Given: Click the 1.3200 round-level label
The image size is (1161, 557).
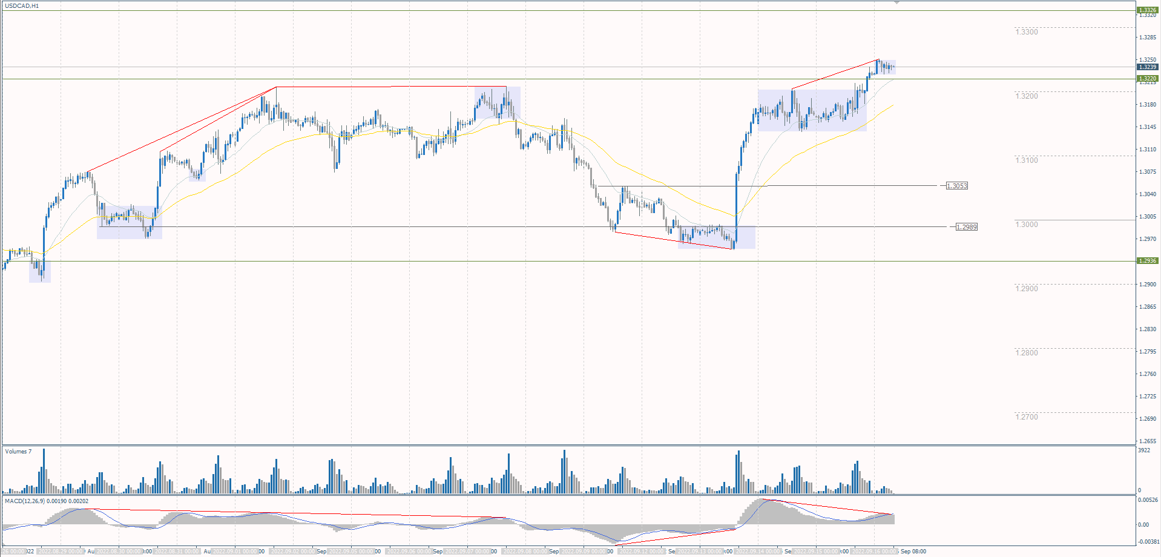Looking at the screenshot, I should point(1026,96).
